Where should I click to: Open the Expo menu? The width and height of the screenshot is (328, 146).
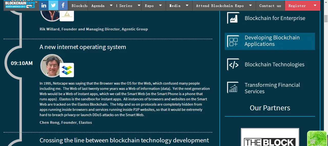pyautogui.click(x=149, y=6)
